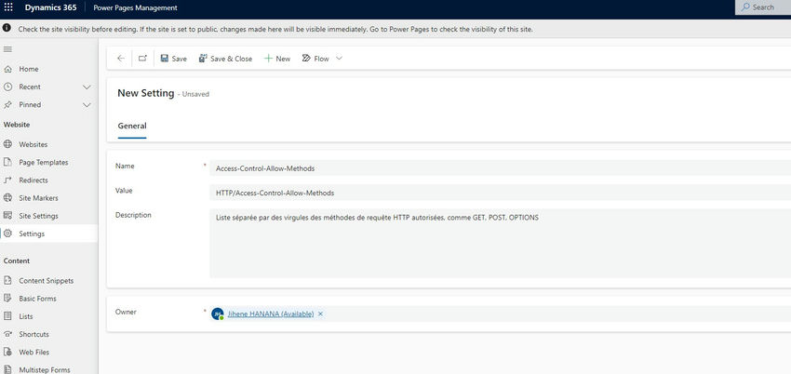
Task: Expand the Recent section chevron
Action: 87,87
